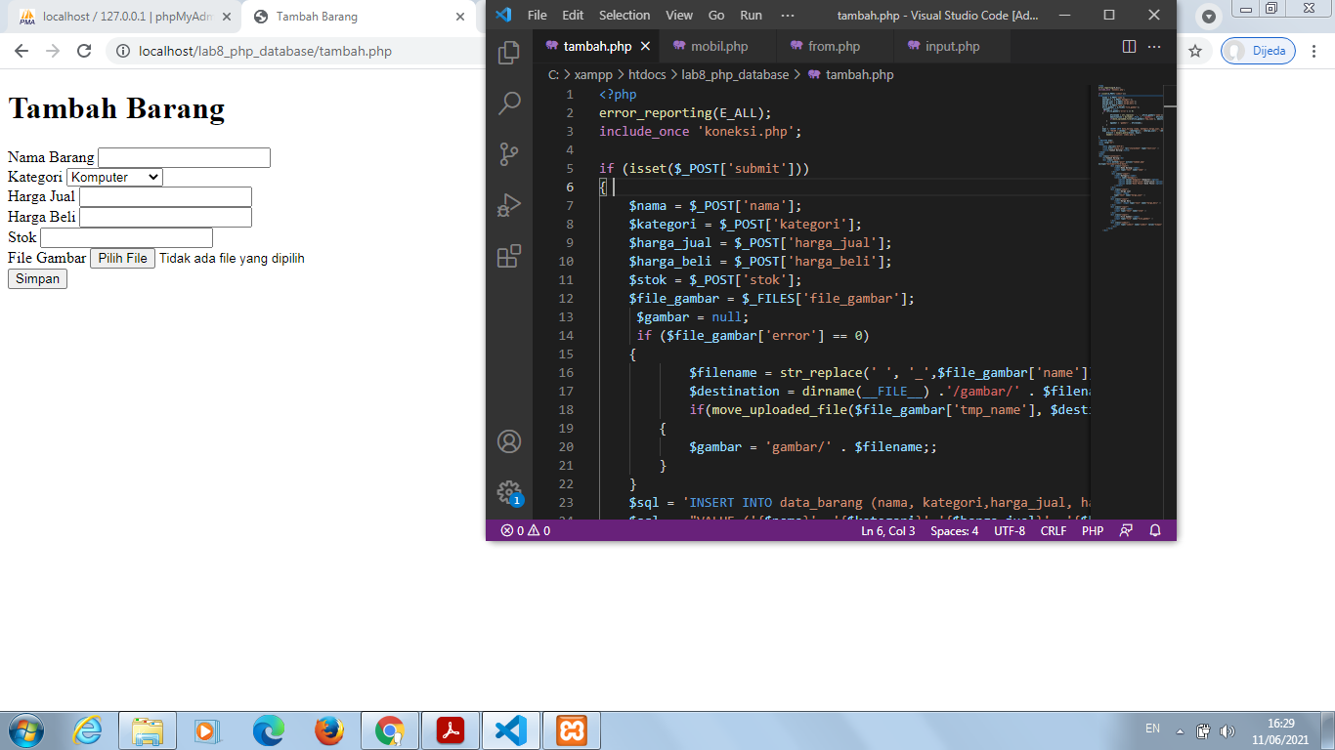Click CRLF end-of-line indicator
1335x750 pixels.
pyautogui.click(x=1054, y=531)
